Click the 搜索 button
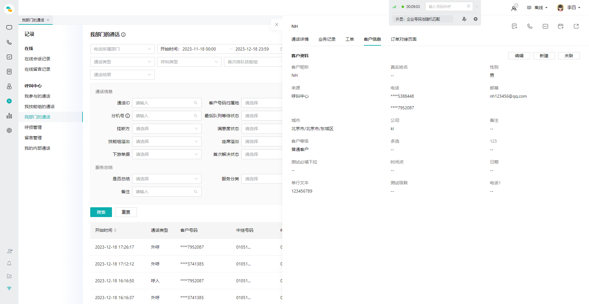Image resolution: width=589 pixels, height=304 pixels. (101, 212)
